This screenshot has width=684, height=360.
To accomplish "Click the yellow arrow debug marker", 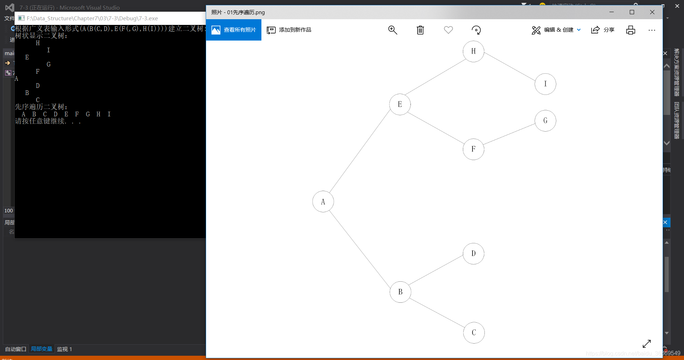I will click(x=7, y=63).
